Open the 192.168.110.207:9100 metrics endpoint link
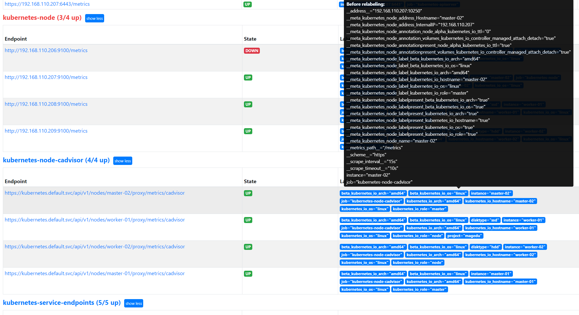The height and width of the screenshot is (315, 579). [x=46, y=77]
